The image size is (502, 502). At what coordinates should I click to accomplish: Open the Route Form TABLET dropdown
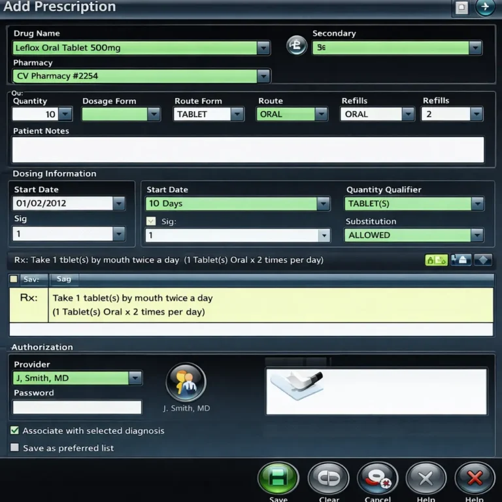[x=237, y=114]
